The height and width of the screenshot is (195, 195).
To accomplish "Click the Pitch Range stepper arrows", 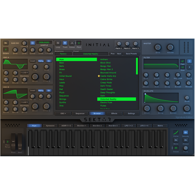I will pos(4,142).
